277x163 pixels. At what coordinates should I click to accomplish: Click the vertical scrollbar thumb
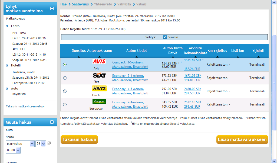click(274, 83)
